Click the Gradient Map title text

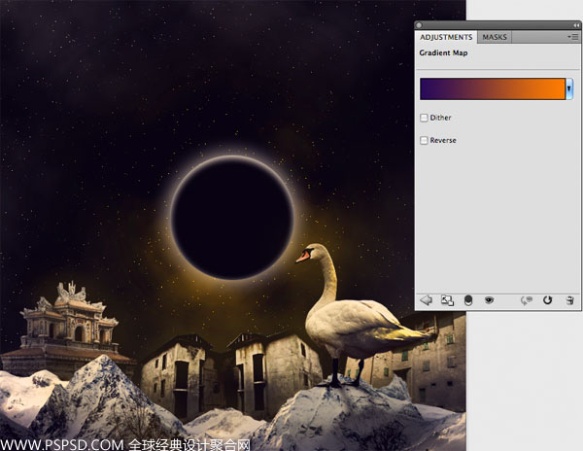pyautogui.click(x=443, y=52)
